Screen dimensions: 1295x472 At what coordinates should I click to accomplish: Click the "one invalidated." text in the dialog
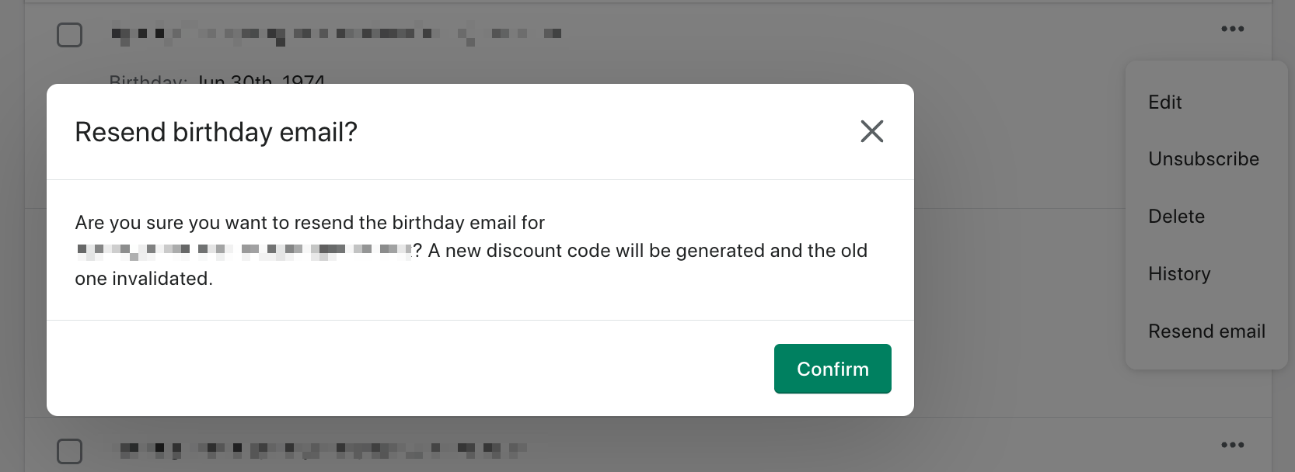pos(144,279)
